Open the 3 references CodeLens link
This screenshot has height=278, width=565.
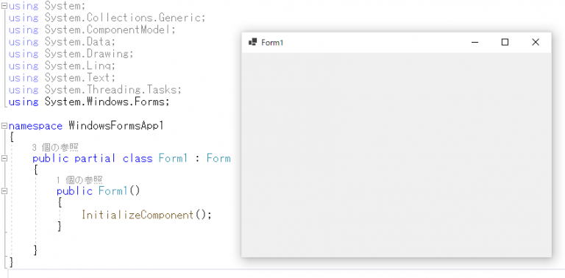click(55, 147)
